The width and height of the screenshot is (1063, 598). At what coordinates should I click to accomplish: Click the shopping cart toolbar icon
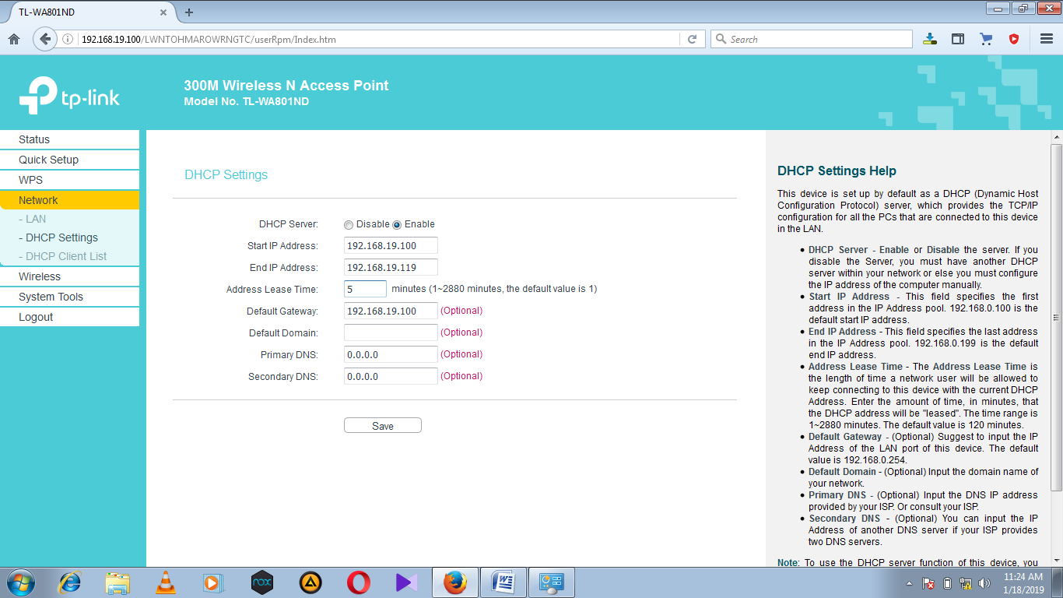986,39
